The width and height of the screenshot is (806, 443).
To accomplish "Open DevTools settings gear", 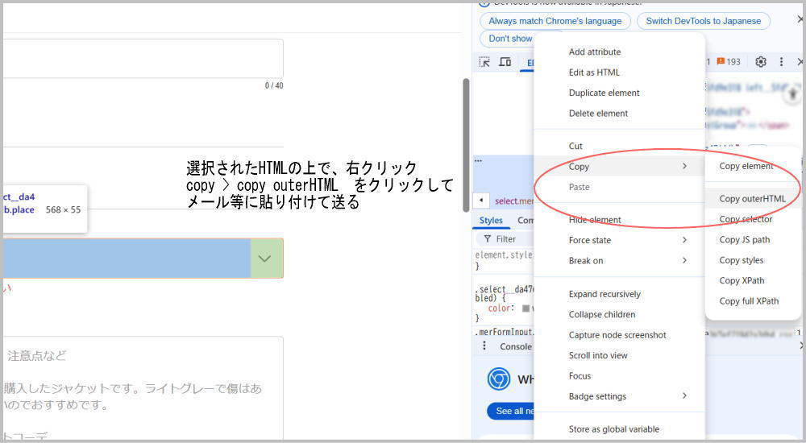I will tap(761, 62).
